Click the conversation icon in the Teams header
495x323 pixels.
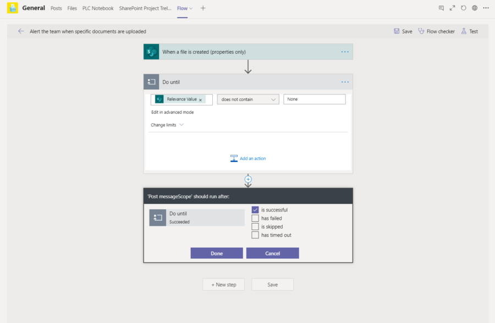[441, 8]
